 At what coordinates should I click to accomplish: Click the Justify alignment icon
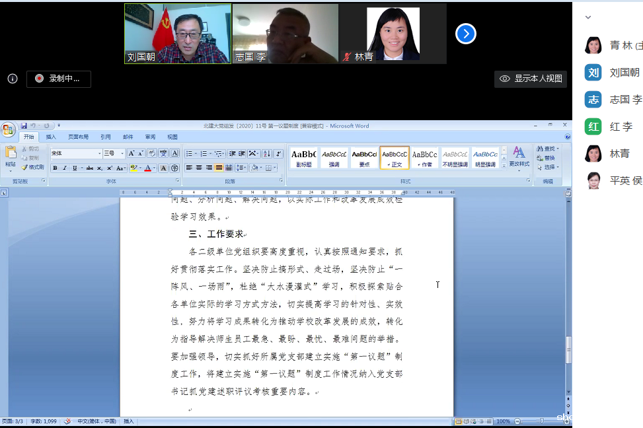(x=219, y=168)
